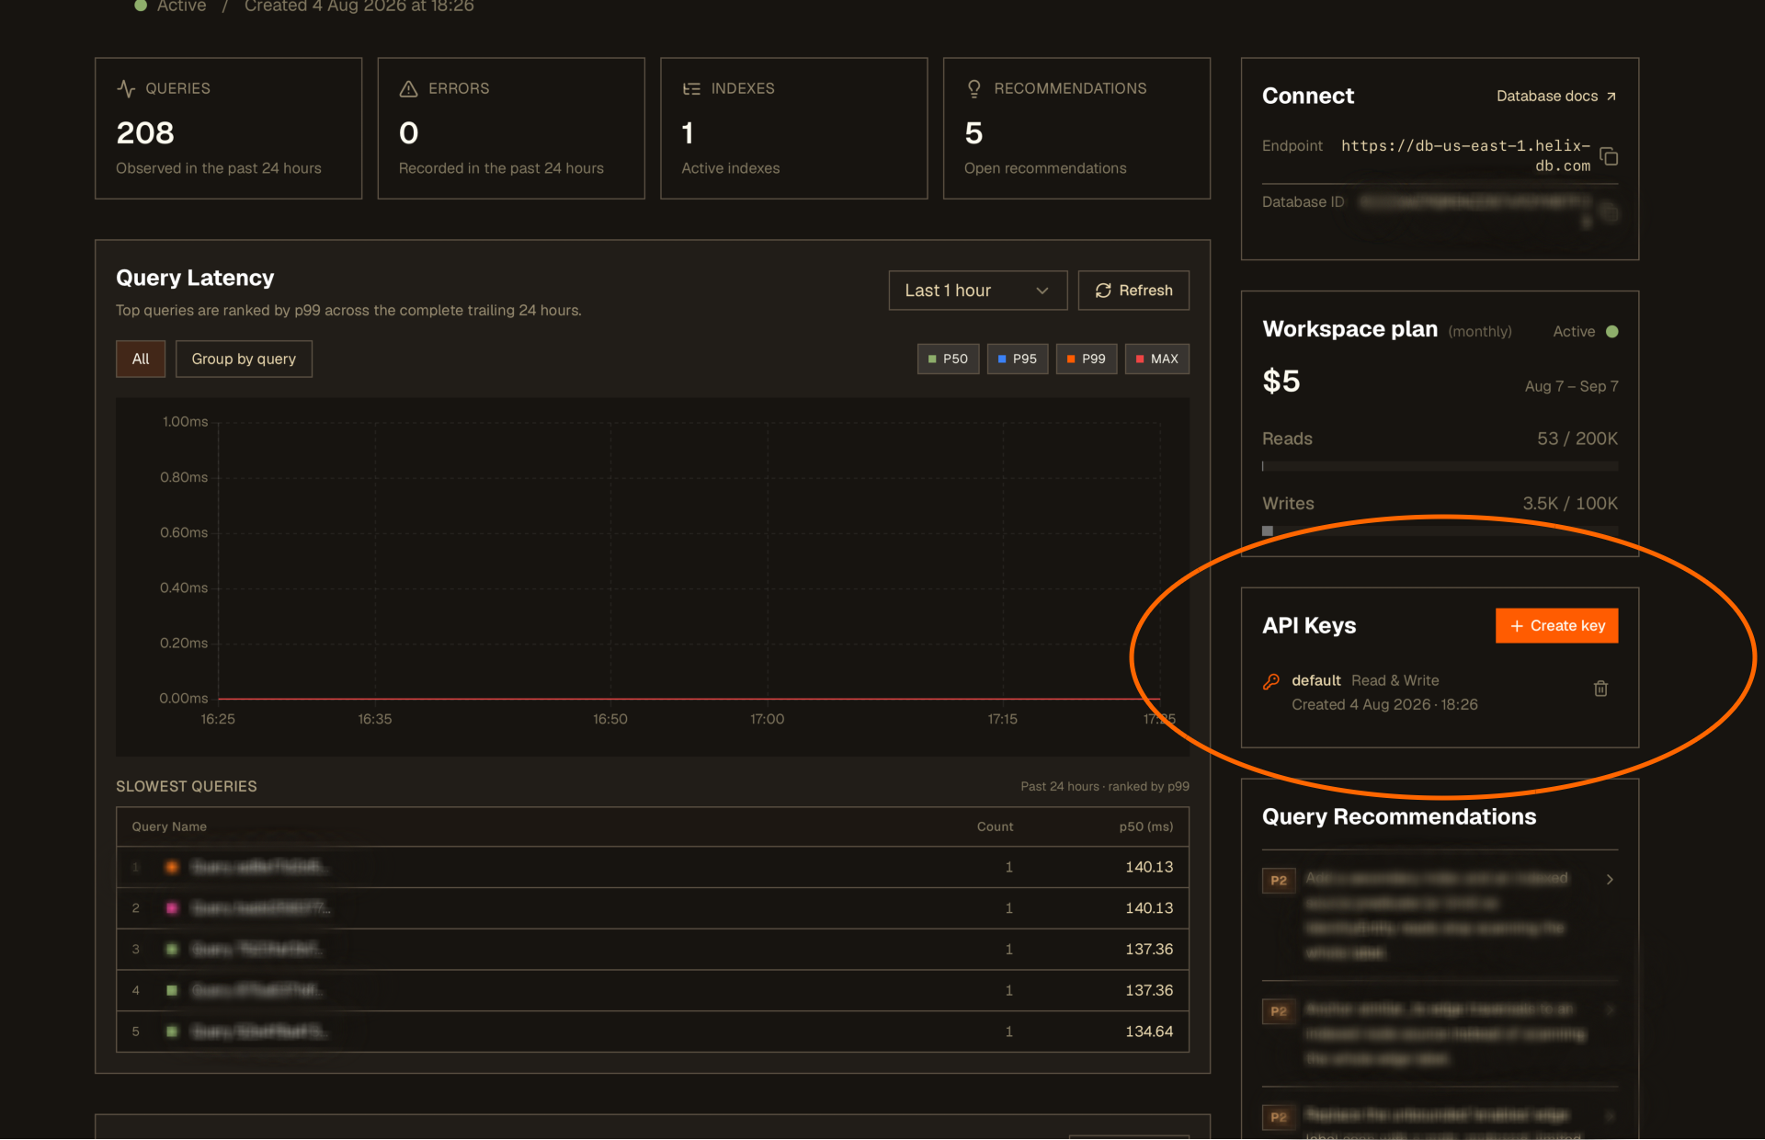1765x1140 pixels.
Task: Delete the default API key
Action: click(1600, 689)
